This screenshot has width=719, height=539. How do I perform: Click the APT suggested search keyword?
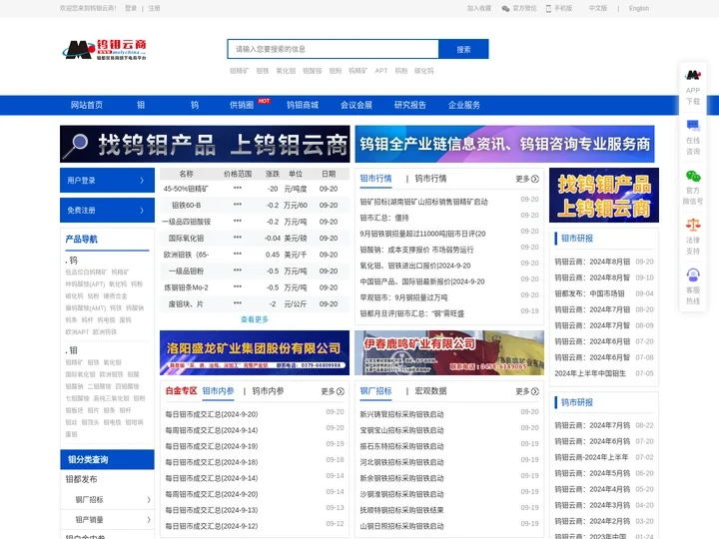pyautogui.click(x=381, y=71)
